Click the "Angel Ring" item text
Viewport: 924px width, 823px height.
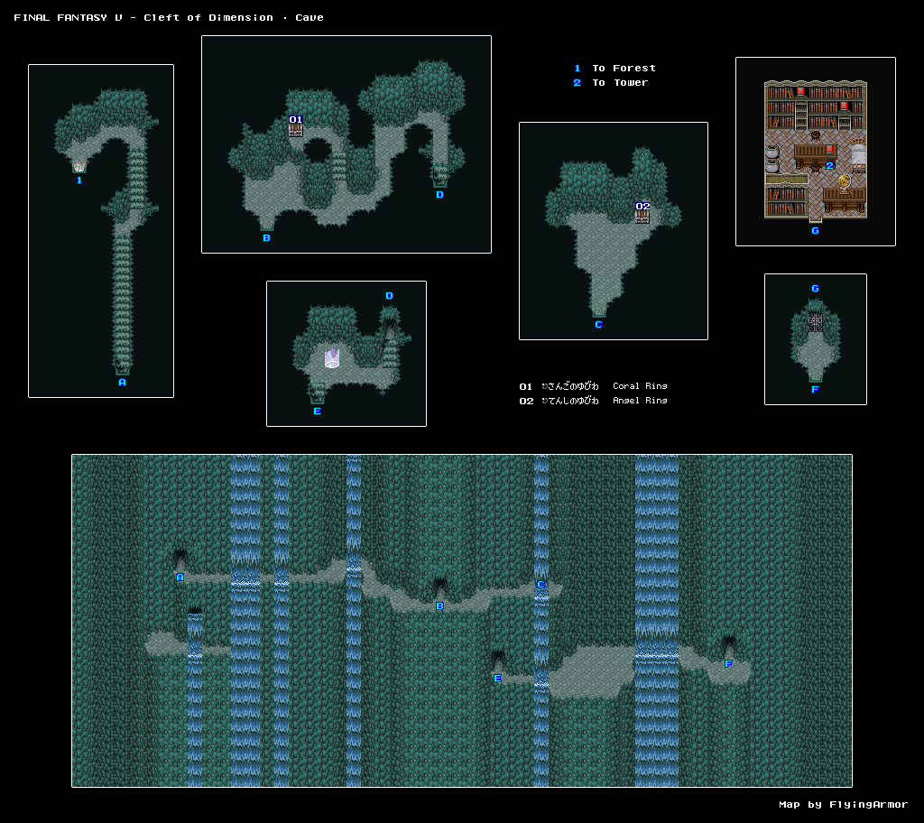tap(640, 401)
